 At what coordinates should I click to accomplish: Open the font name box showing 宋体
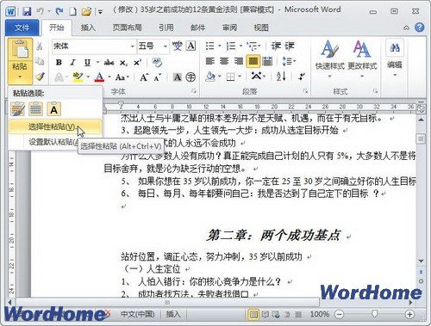pyautogui.click(x=94, y=46)
